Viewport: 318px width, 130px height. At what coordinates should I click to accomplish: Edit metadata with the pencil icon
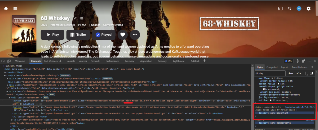(75, 18)
